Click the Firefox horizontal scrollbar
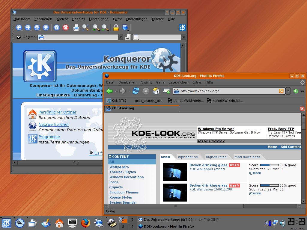The height and width of the screenshot is (230, 307). pyautogui.click(x=176, y=206)
